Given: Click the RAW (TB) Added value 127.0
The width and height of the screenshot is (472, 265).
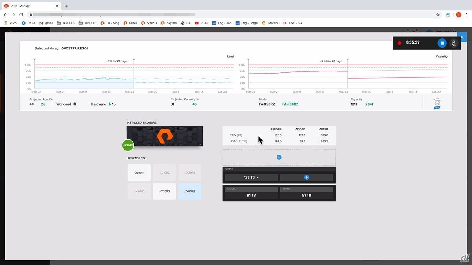Looking at the screenshot, I should tap(302, 135).
